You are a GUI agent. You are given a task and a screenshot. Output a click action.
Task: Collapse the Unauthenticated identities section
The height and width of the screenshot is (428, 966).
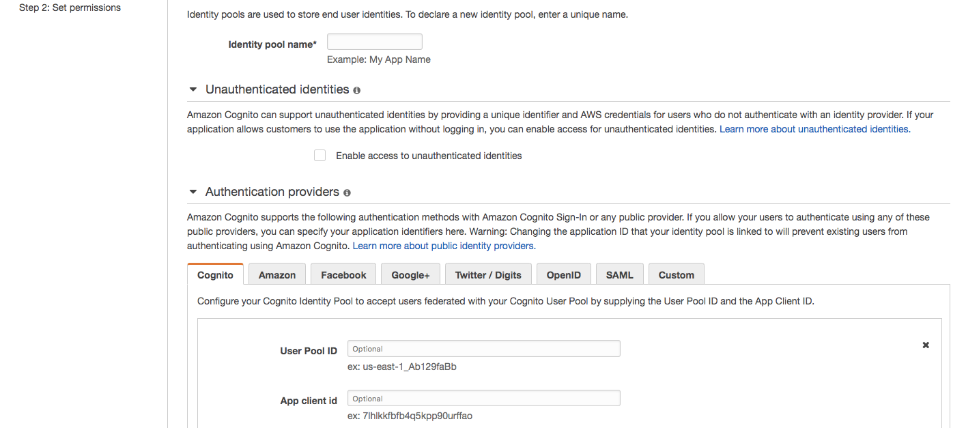[x=193, y=89]
